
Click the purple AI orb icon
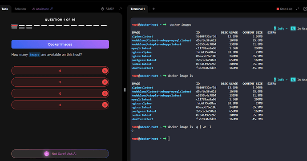tap(47, 154)
